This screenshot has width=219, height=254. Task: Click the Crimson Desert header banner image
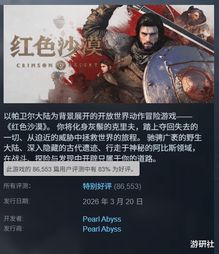click(x=109, y=54)
